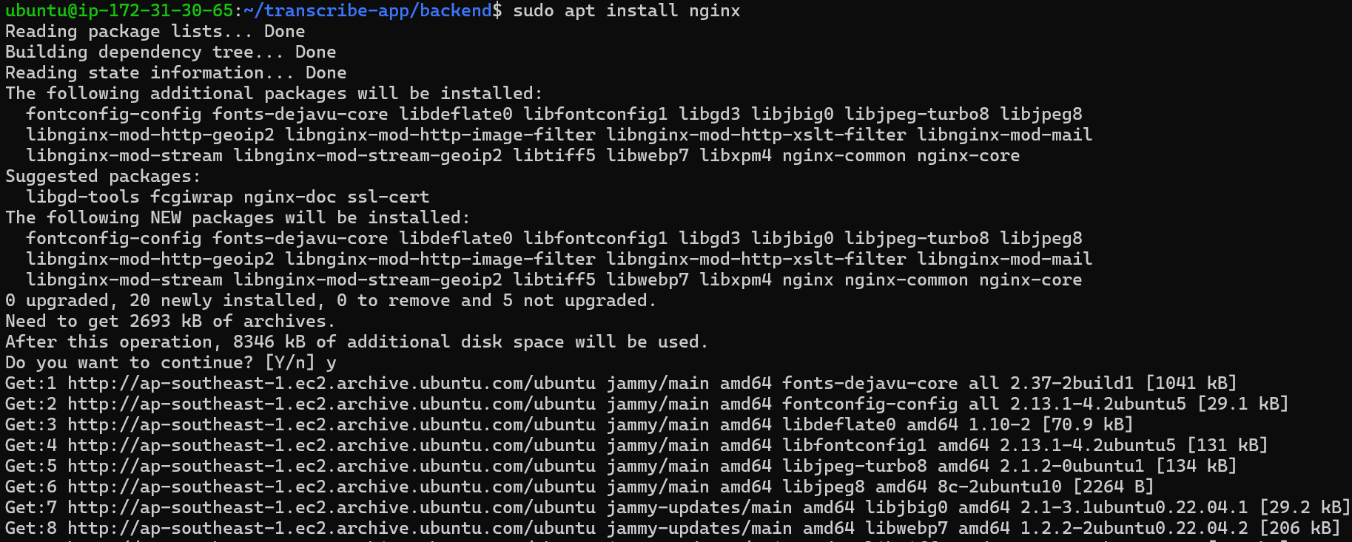Click the 'After this operation, 8346 kB' line

pyautogui.click(x=357, y=342)
